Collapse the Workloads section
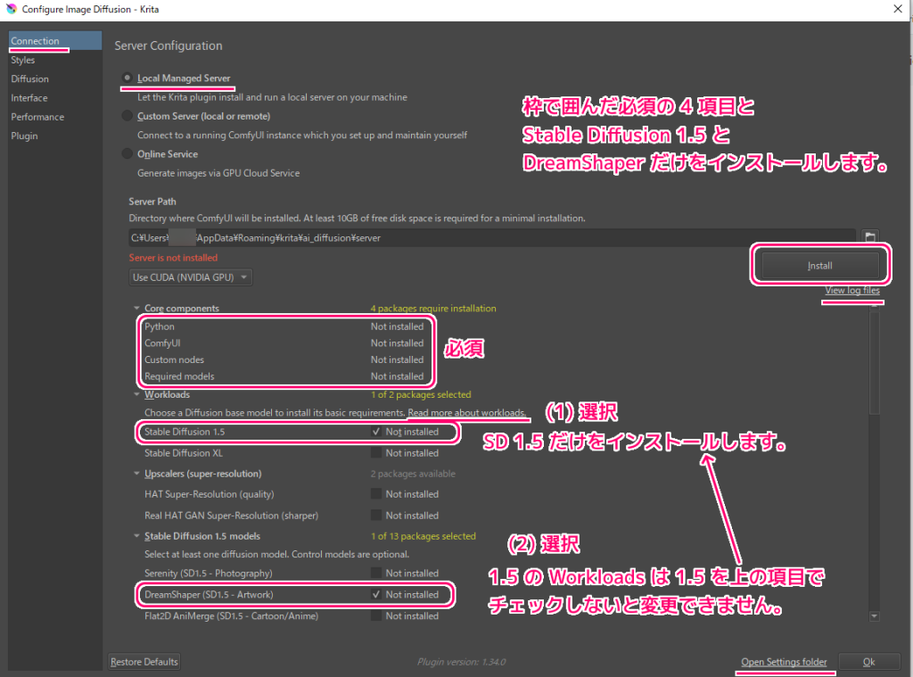Image resolution: width=913 pixels, height=677 pixels. (136, 394)
